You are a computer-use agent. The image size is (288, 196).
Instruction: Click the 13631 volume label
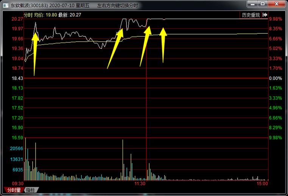coord(17,159)
